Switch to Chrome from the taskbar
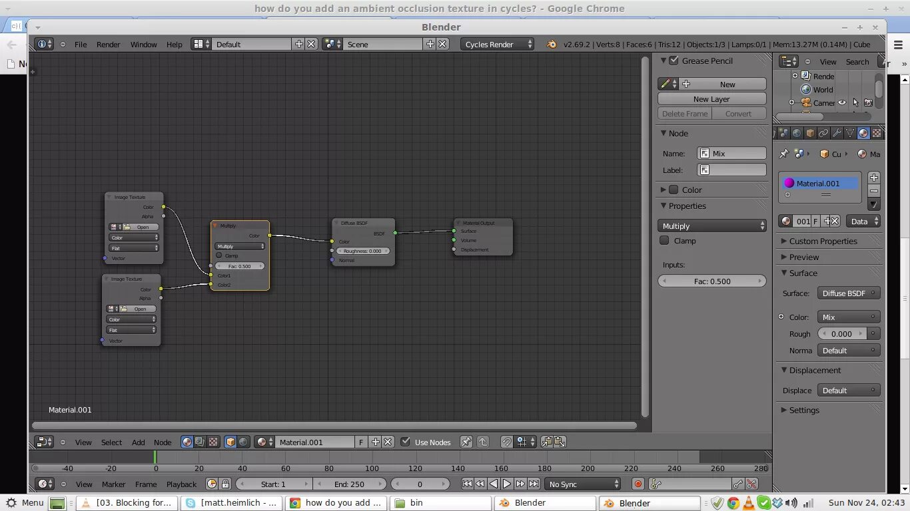The height and width of the screenshot is (511, 910). point(337,502)
